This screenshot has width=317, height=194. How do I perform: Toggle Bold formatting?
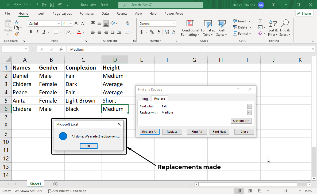tap(31, 32)
